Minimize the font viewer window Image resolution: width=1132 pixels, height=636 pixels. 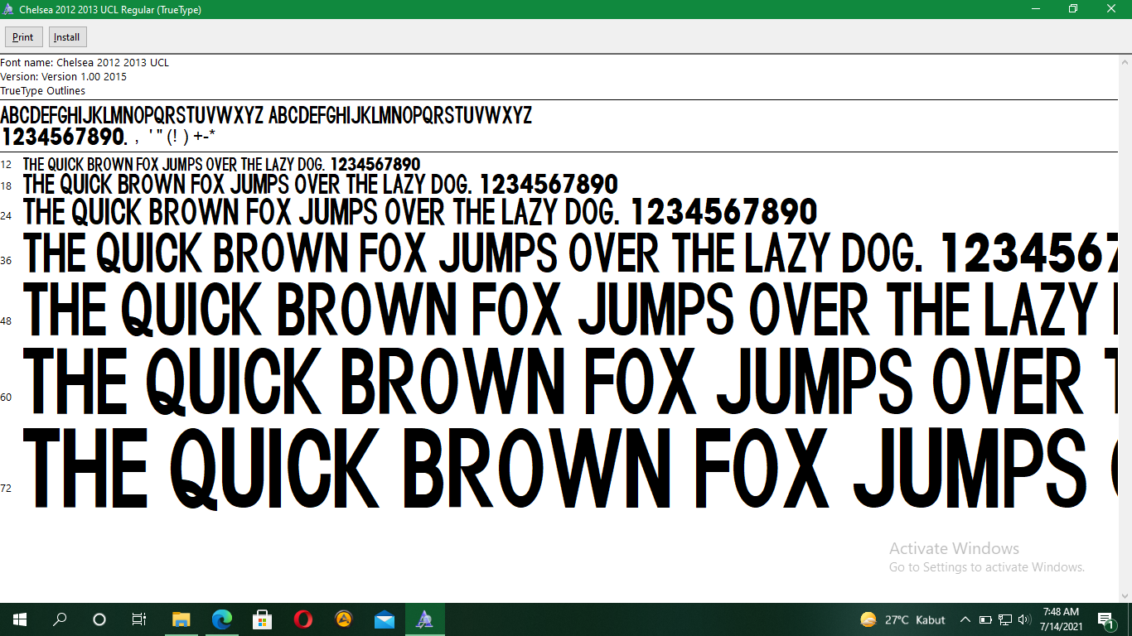[x=1037, y=9]
